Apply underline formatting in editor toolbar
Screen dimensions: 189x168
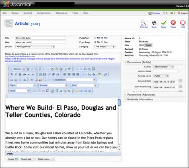20,75
